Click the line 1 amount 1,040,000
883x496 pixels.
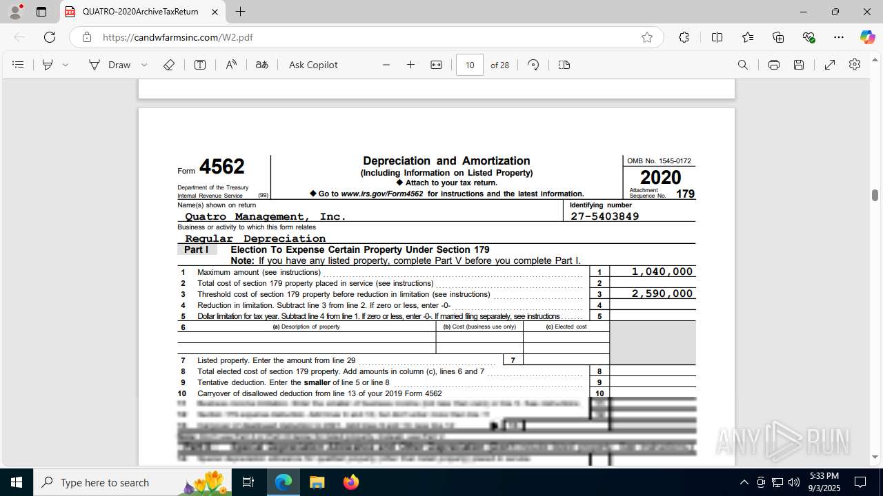tap(662, 271)
